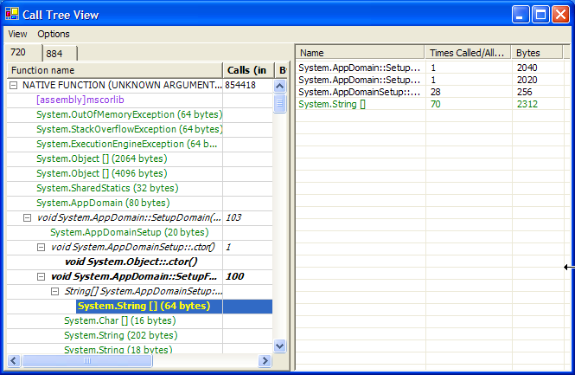The height and width of the screenshot is (375, 575).
Task: Click the tree's vertical scrollbar down arrow
Action: pos(280,346)
